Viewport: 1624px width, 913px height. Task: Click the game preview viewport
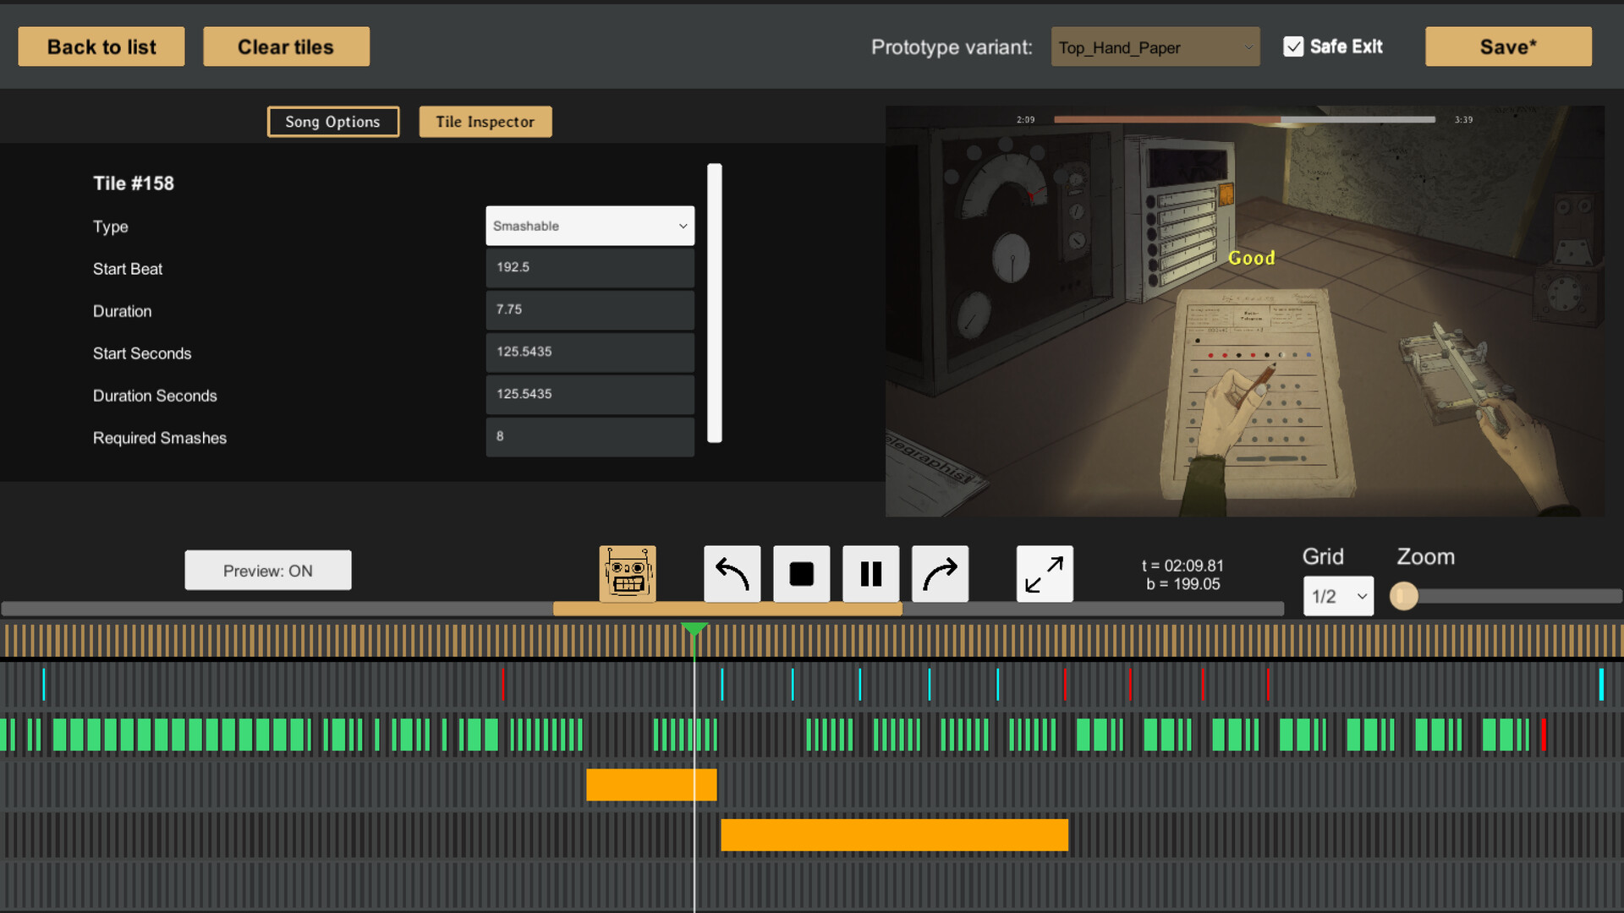coord(1244,311)
